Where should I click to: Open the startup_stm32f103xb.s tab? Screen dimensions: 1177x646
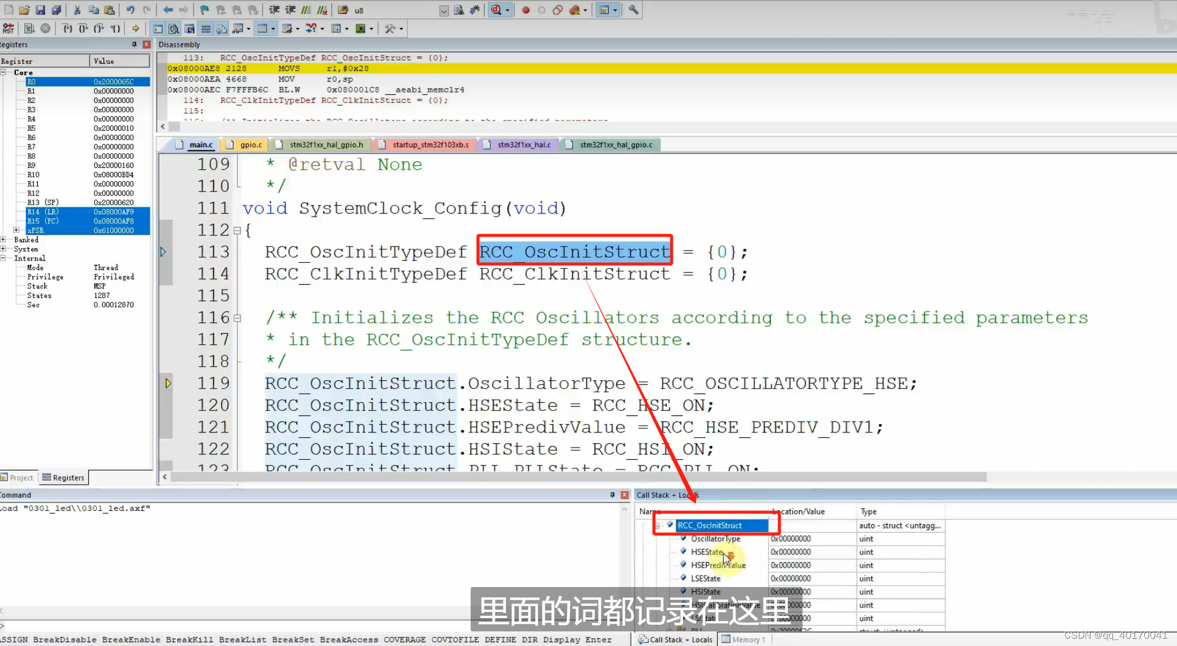[424, 144]
